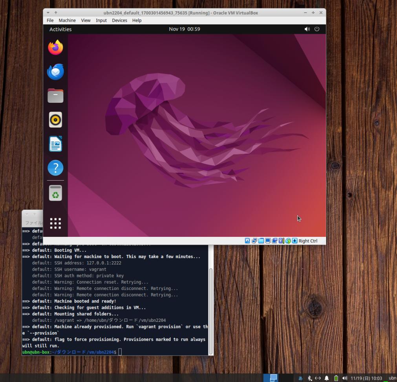397x382 pixels.
Task: Click the network indicator in VirtualBox status bar
Action: (x=254, y=241)
